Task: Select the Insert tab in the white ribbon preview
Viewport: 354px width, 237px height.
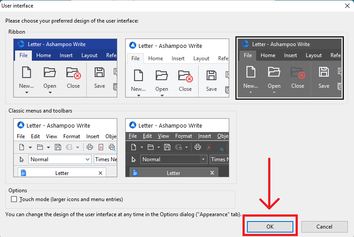Action: coord(178,58)
